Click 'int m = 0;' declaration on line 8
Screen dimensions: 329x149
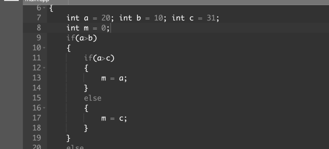(88, 28)
